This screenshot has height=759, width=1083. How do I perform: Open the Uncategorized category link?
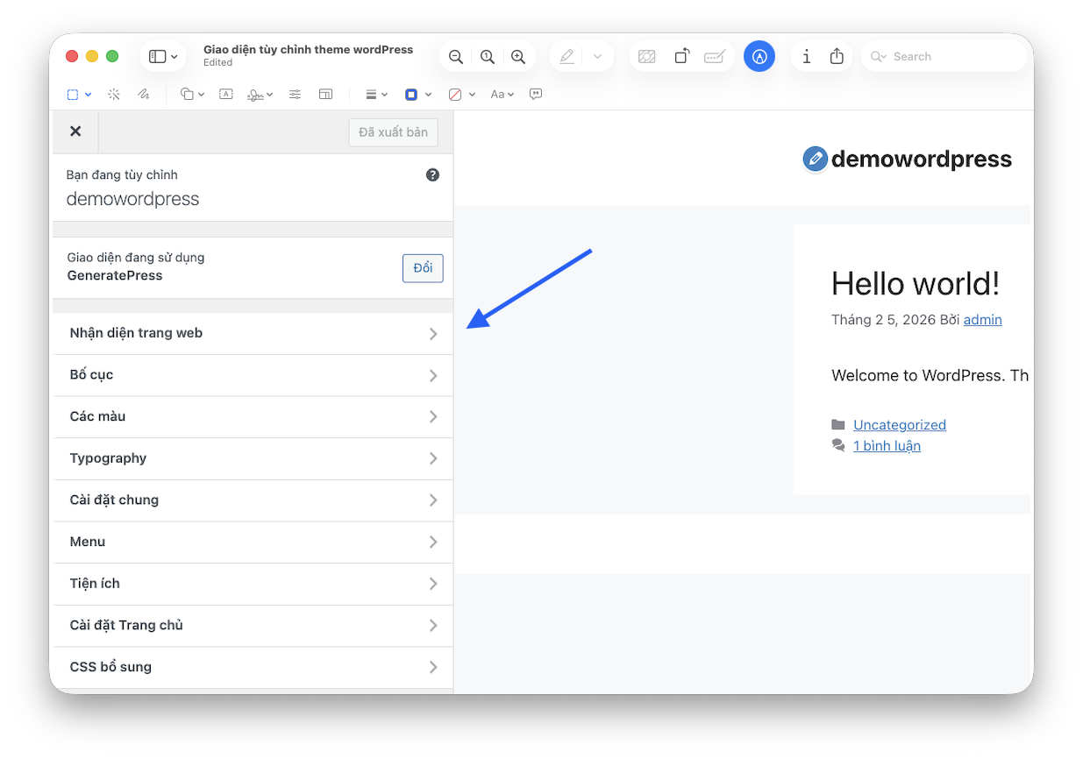click(x=899, y=425)
